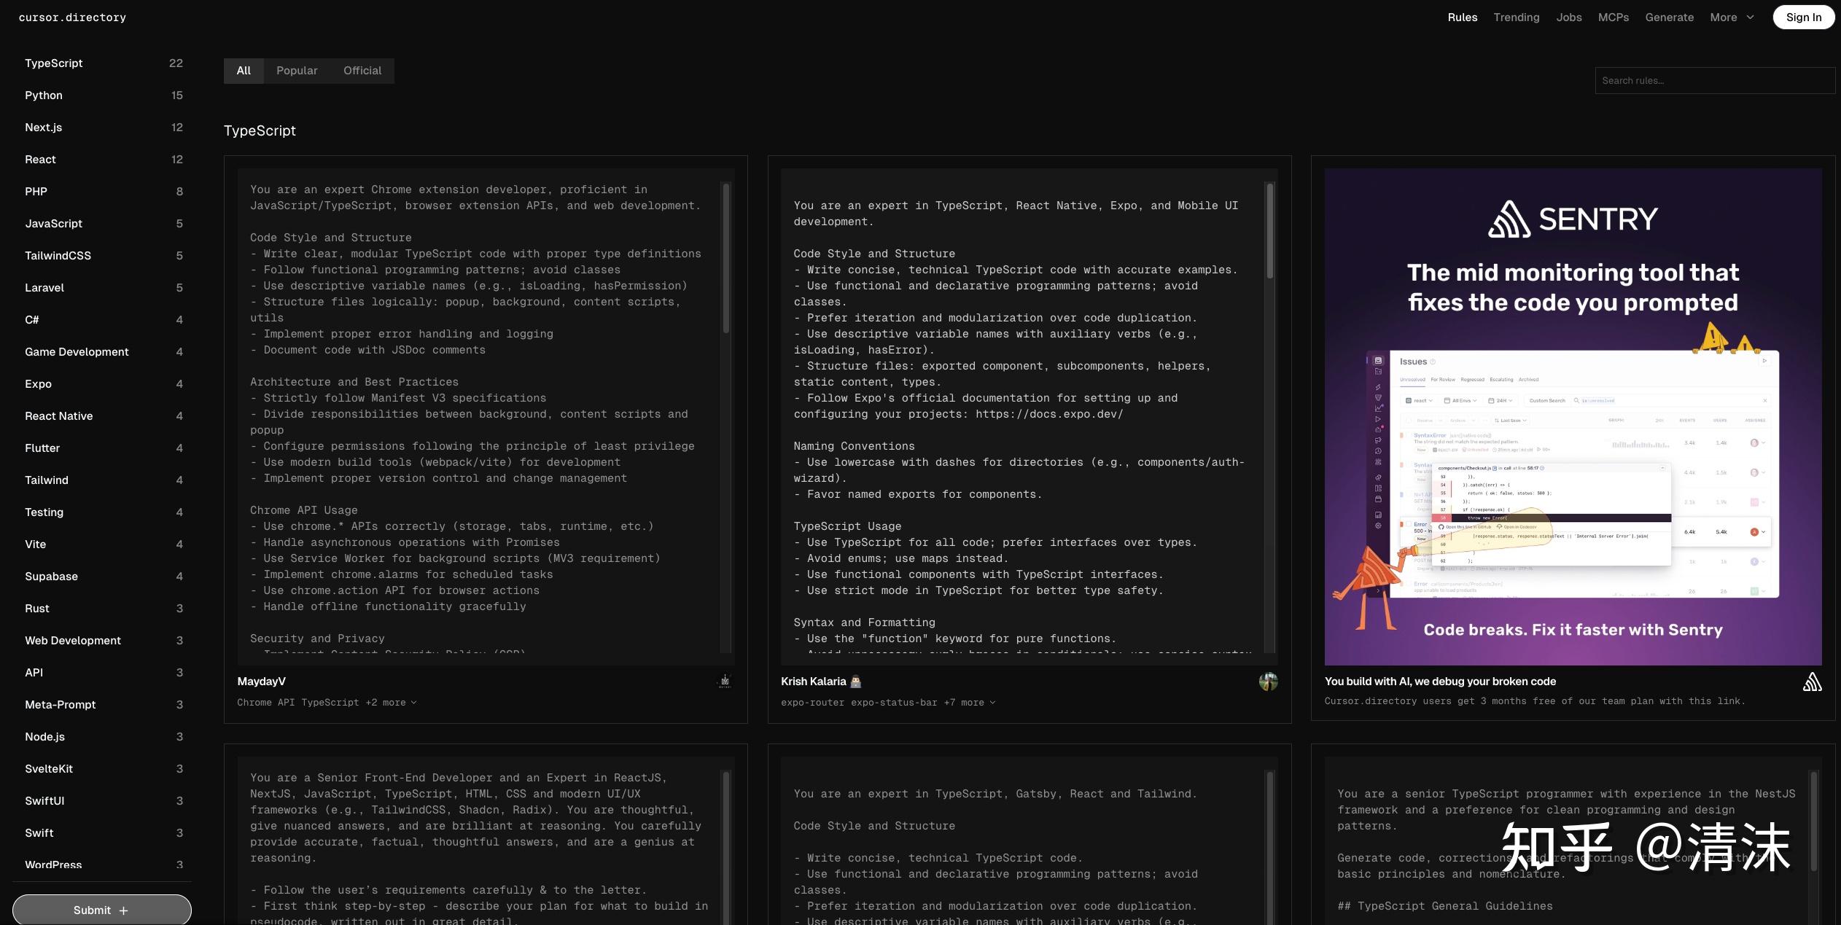1841x925 pixels.
Task: Click Krish Kalaria's round avatar
Action: [x=1268, y=682]
